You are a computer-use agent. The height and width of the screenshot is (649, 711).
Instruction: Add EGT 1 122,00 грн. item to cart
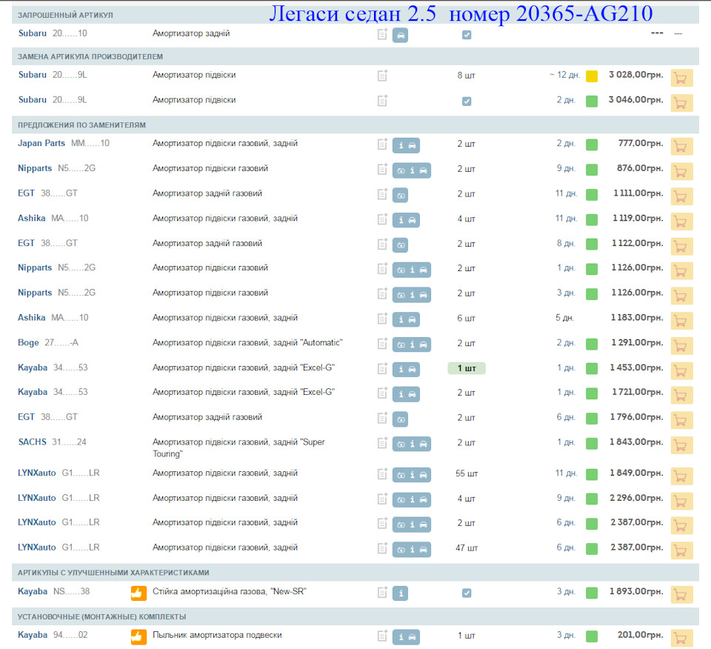(x=681, y=246)
